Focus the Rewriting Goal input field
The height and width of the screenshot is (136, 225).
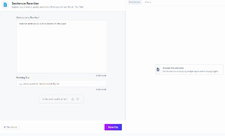(61, 84)
